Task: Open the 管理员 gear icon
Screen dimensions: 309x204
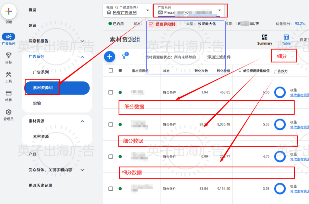Action: pos(9,112)
